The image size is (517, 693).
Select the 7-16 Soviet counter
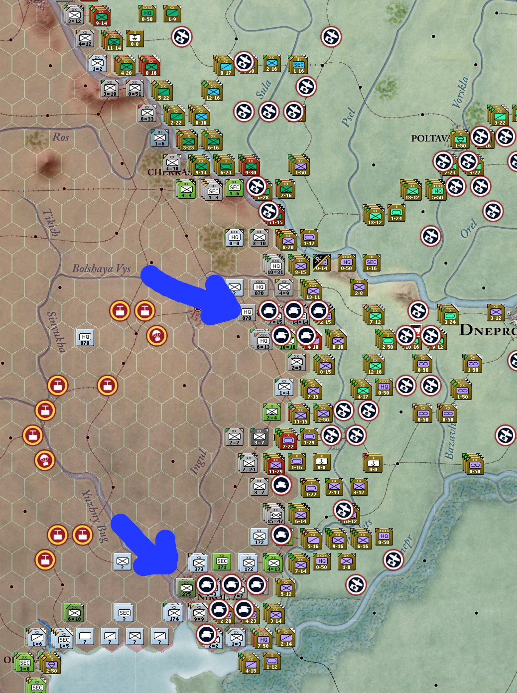tap(285, 189)
